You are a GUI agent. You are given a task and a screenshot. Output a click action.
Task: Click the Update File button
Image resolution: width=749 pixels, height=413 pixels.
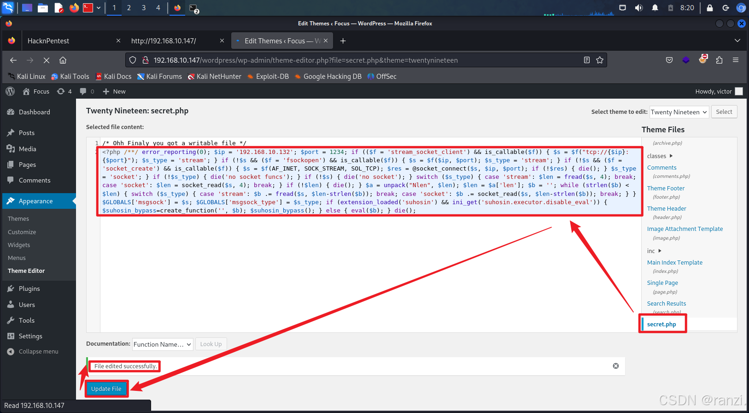(106, 389)
